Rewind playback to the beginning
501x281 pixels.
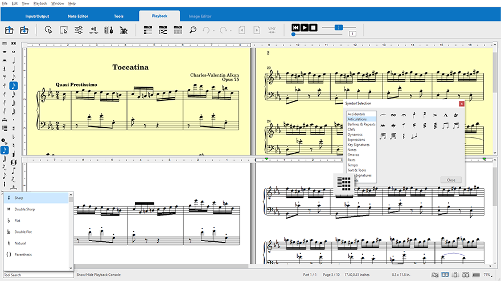coord(295,27)
